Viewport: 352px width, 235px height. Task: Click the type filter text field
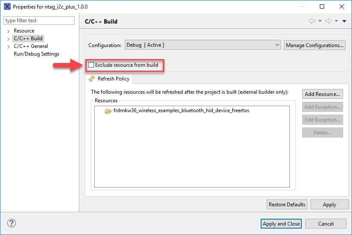[x=39, y=21]
